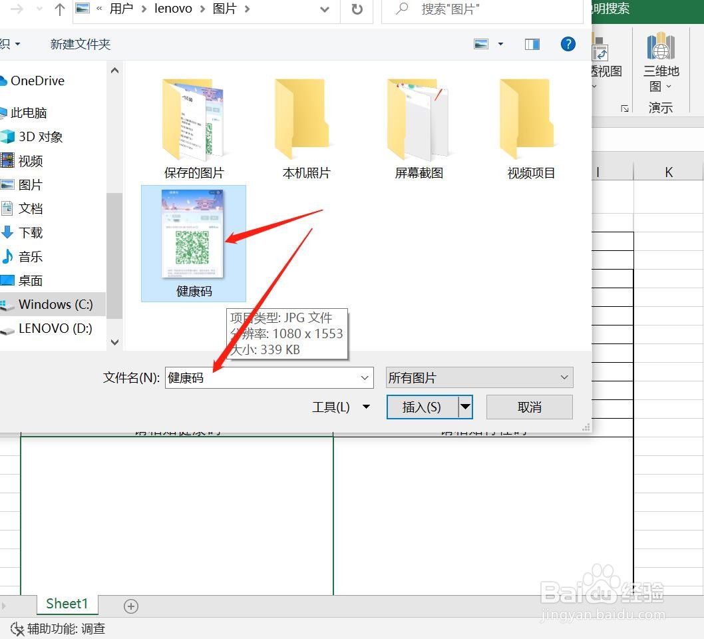Click sidebar scroll down arrow
This screenshot has width=704, height=639.
(x=114, y=342)
